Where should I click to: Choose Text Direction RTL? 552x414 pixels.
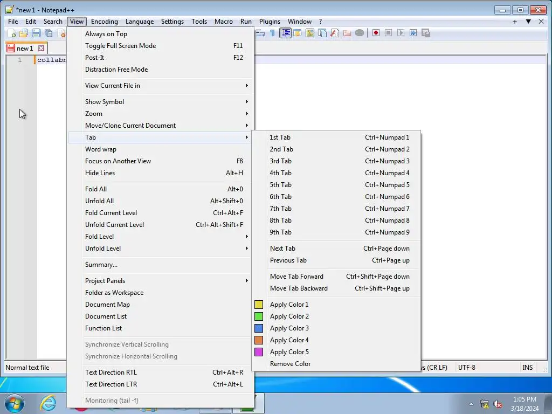tap(161, 372)
